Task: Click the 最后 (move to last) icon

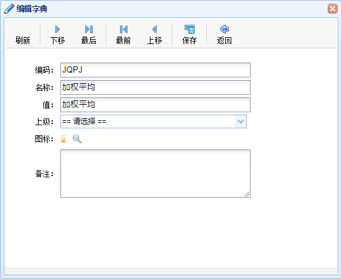Action: click(89, 29)
